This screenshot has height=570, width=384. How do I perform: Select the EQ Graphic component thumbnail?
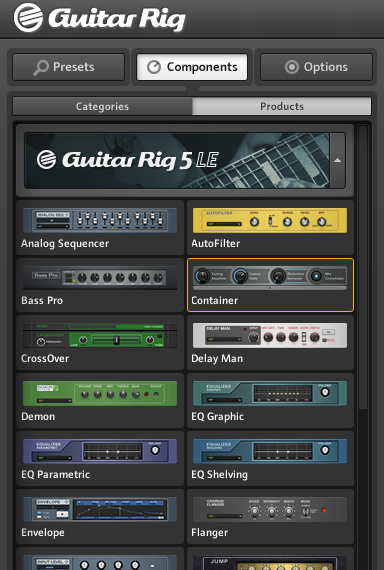[x=270, y=393]
